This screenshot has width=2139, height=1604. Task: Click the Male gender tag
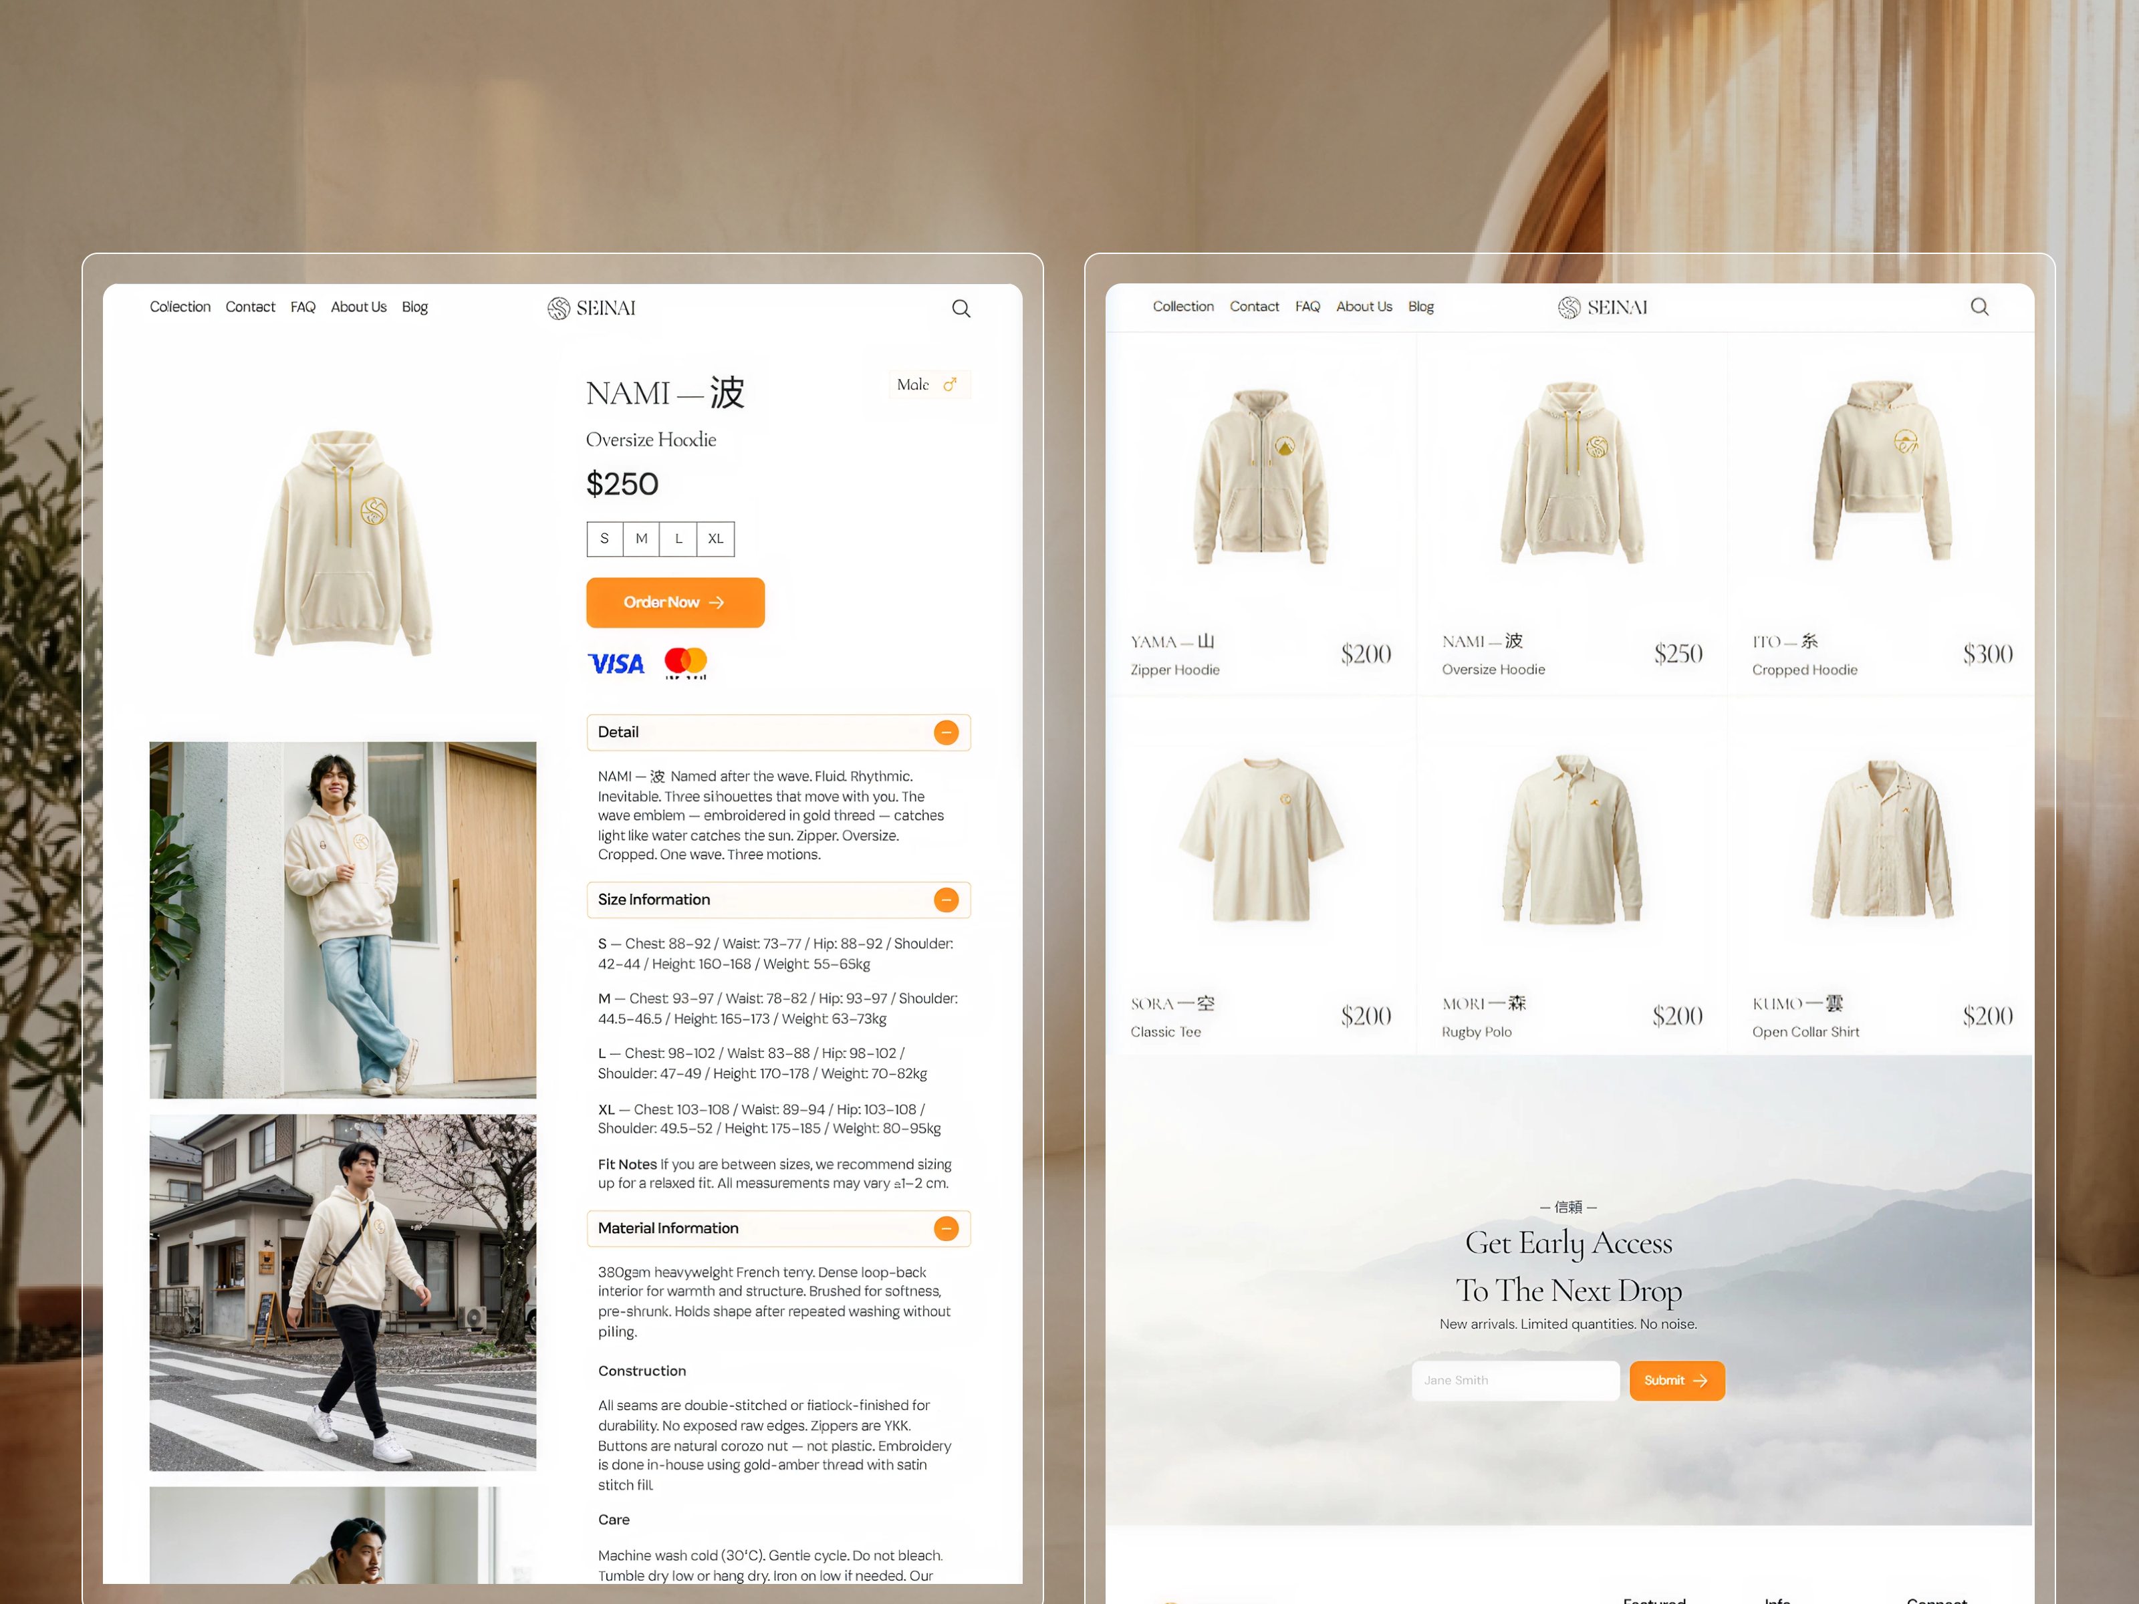point(929,385)
